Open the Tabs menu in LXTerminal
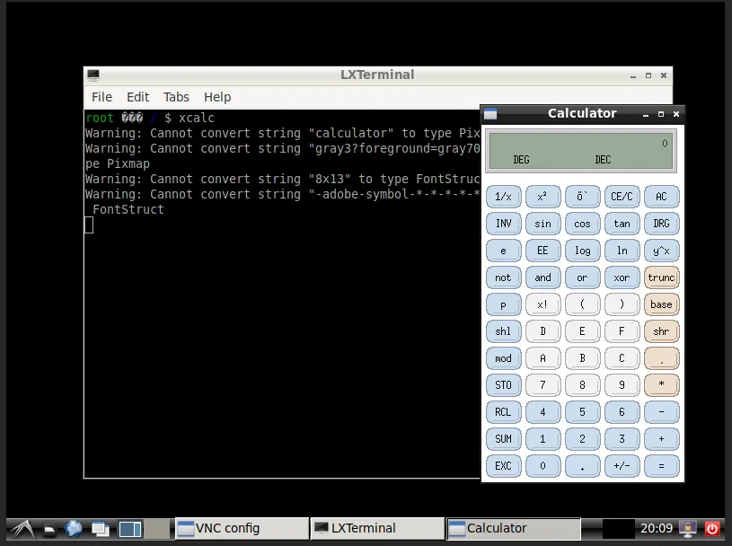 176,97
